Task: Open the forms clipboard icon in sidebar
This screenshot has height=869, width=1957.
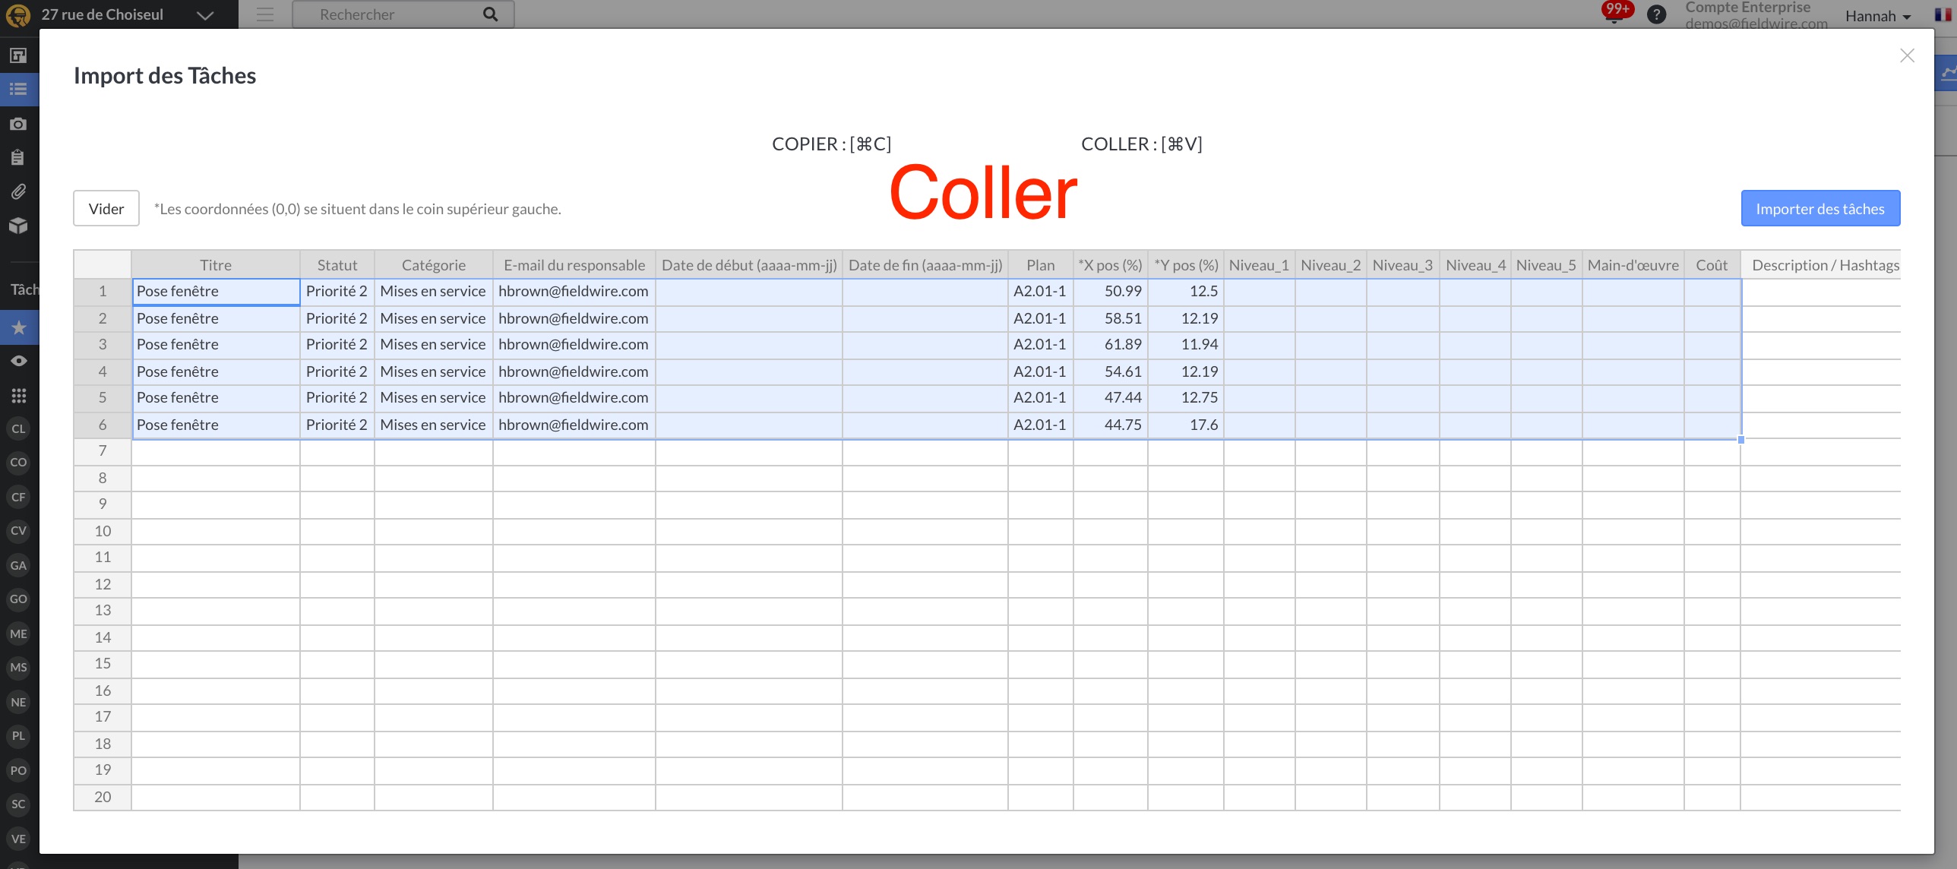Action: (18, 157)
